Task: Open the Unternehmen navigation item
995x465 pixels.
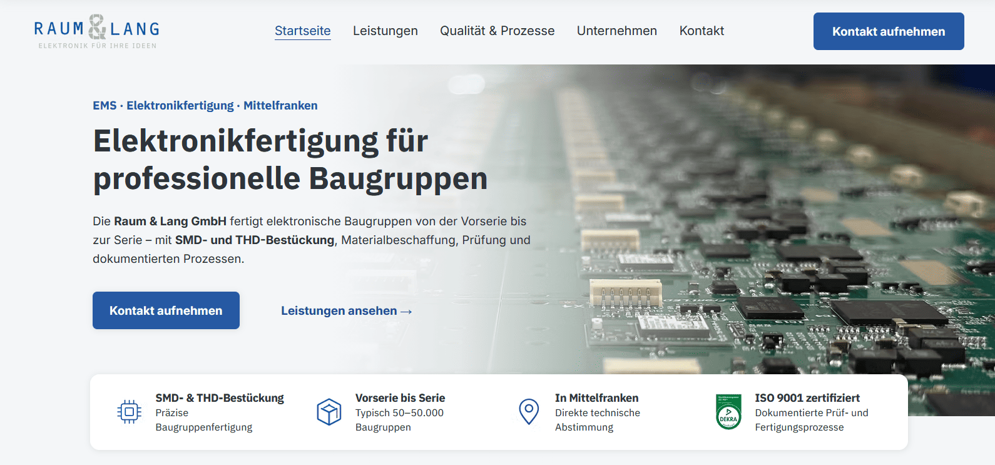Action: (617, 31)
